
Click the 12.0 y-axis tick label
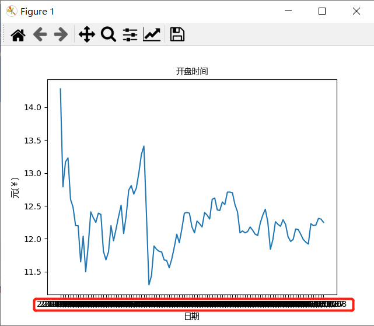point(33,239)
